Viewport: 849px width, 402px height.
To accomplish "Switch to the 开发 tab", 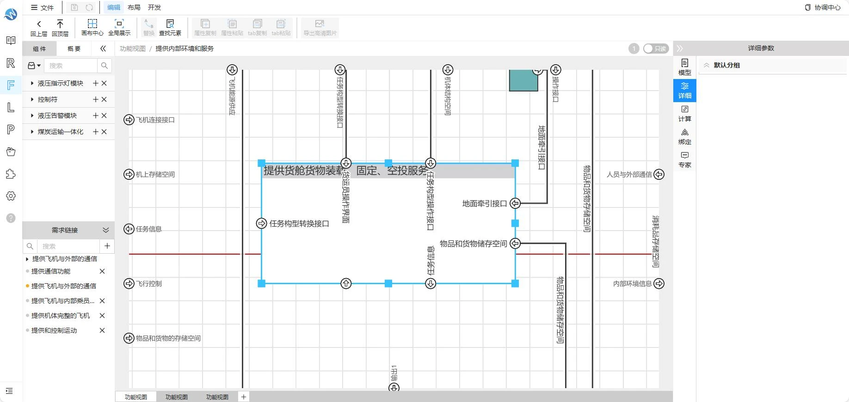I will [154, 7].
